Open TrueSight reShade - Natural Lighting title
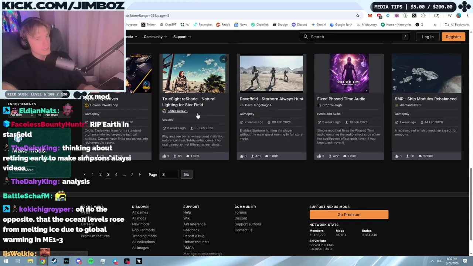This screenshot has width=473, height=266. point(188,102)
